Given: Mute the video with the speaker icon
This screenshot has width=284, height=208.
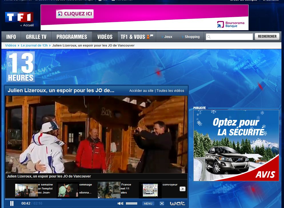Looking at the screenshot, I should pos(120,203).
